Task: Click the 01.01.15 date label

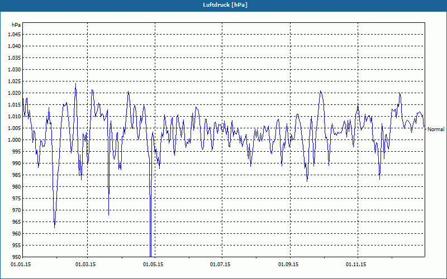Action: pyautogui.click(x=21, y=264)
